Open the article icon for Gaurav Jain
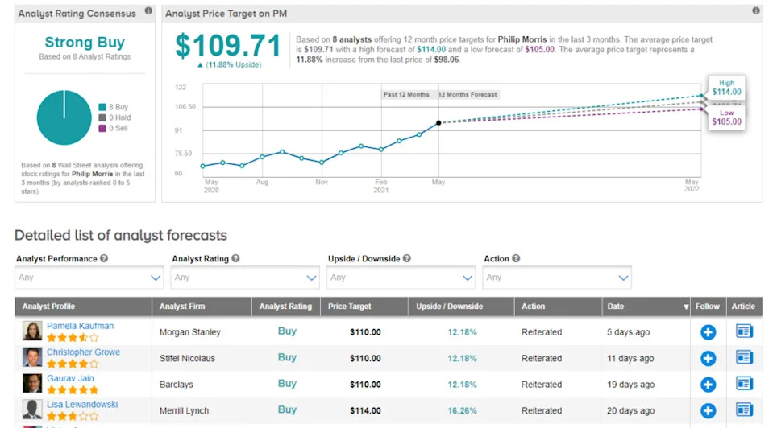The height and width of the screenshot is (428, 773). coord(744,384)
